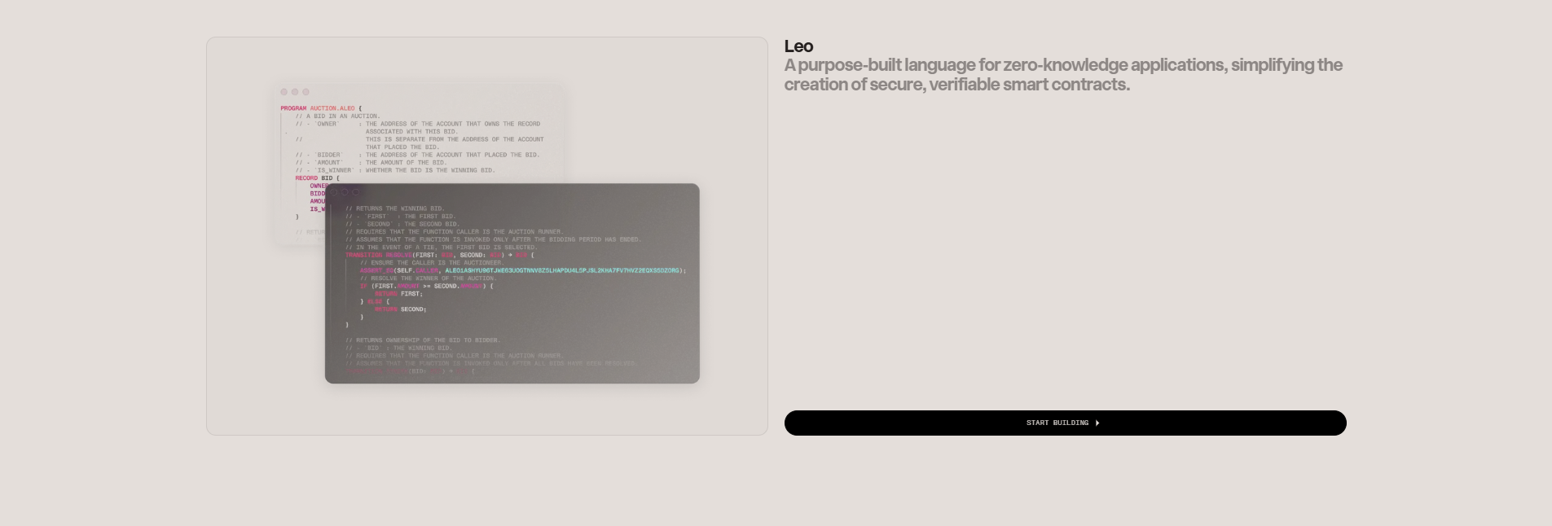The width and height of the screenshot is (1552, 526).
Task: Click the "// Returns the winning bid." comment
Action: 394,208
